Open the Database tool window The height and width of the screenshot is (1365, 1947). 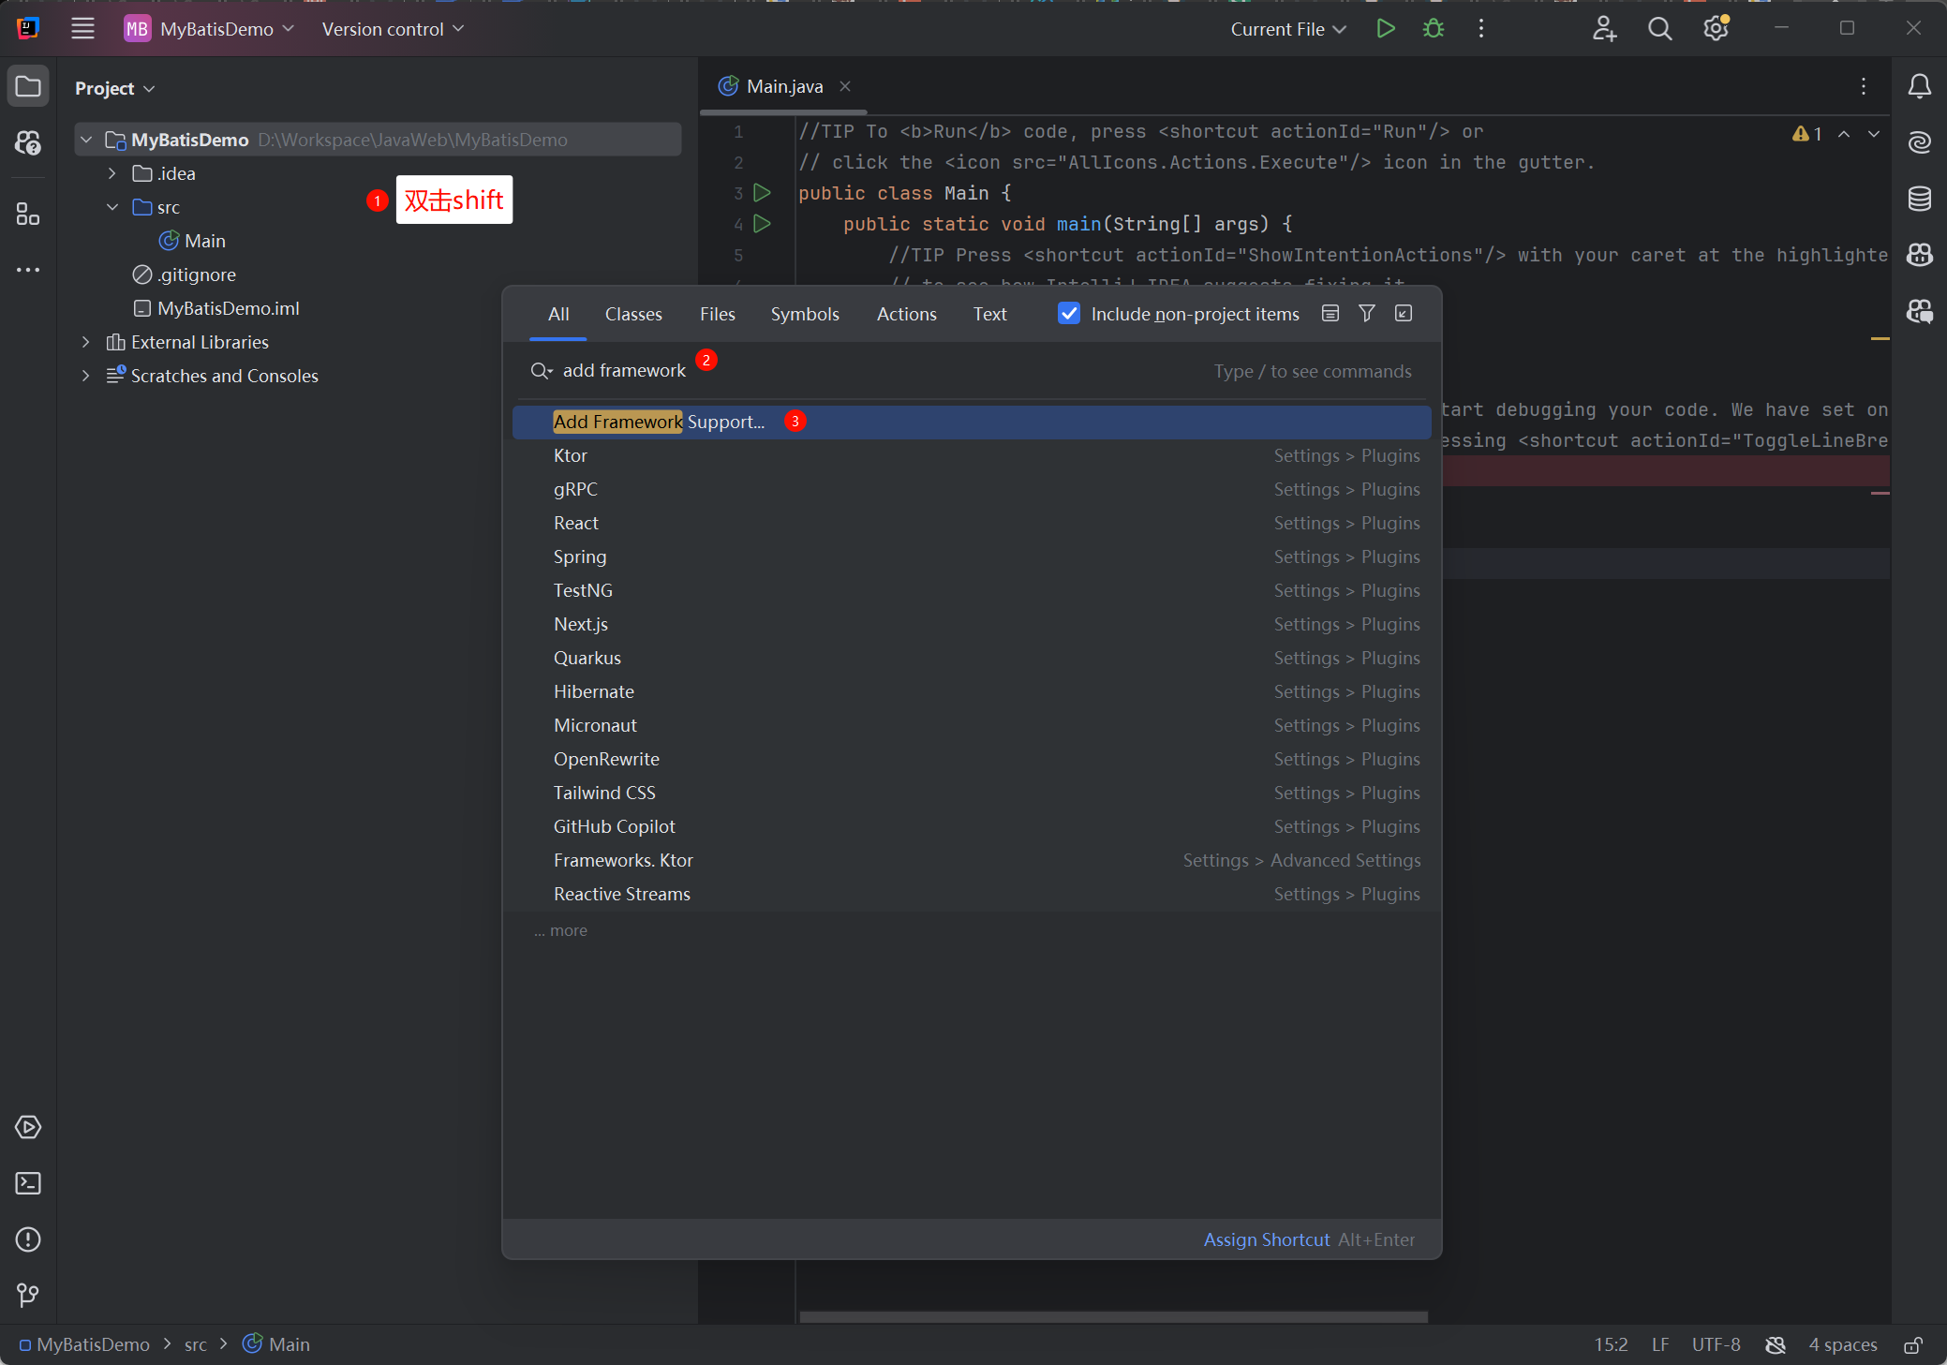(x=1919, y=199)
